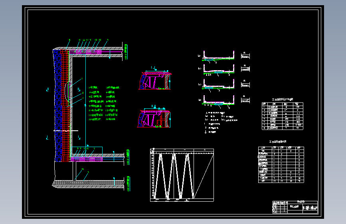The width and height of the screenshot is (346, 224).
Task: Click the title above the lower table
Action: click(278, 142)
